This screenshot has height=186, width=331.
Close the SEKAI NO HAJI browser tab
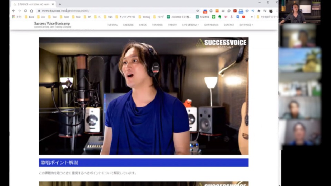point(53,4)
